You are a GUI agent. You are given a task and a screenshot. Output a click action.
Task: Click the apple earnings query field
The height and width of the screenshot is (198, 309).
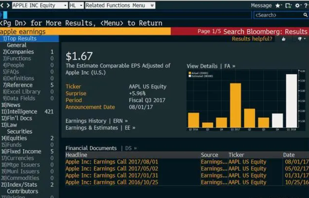pyautogui.click(x=85, y=31)
